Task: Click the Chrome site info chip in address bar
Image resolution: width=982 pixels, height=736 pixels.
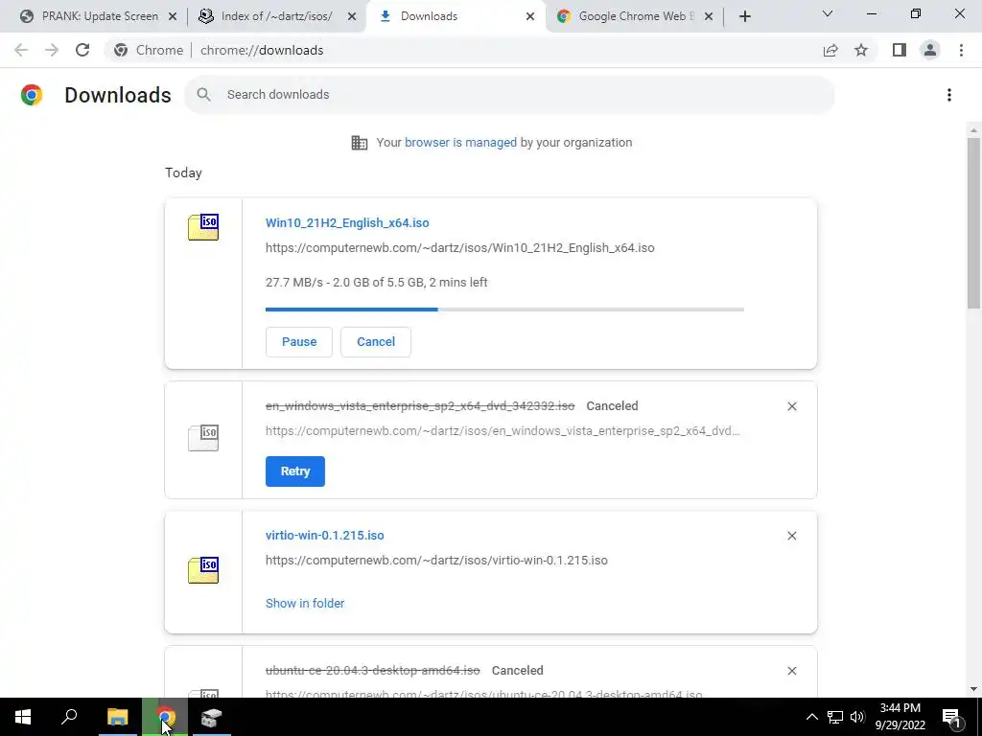Action: click(149, 50)
